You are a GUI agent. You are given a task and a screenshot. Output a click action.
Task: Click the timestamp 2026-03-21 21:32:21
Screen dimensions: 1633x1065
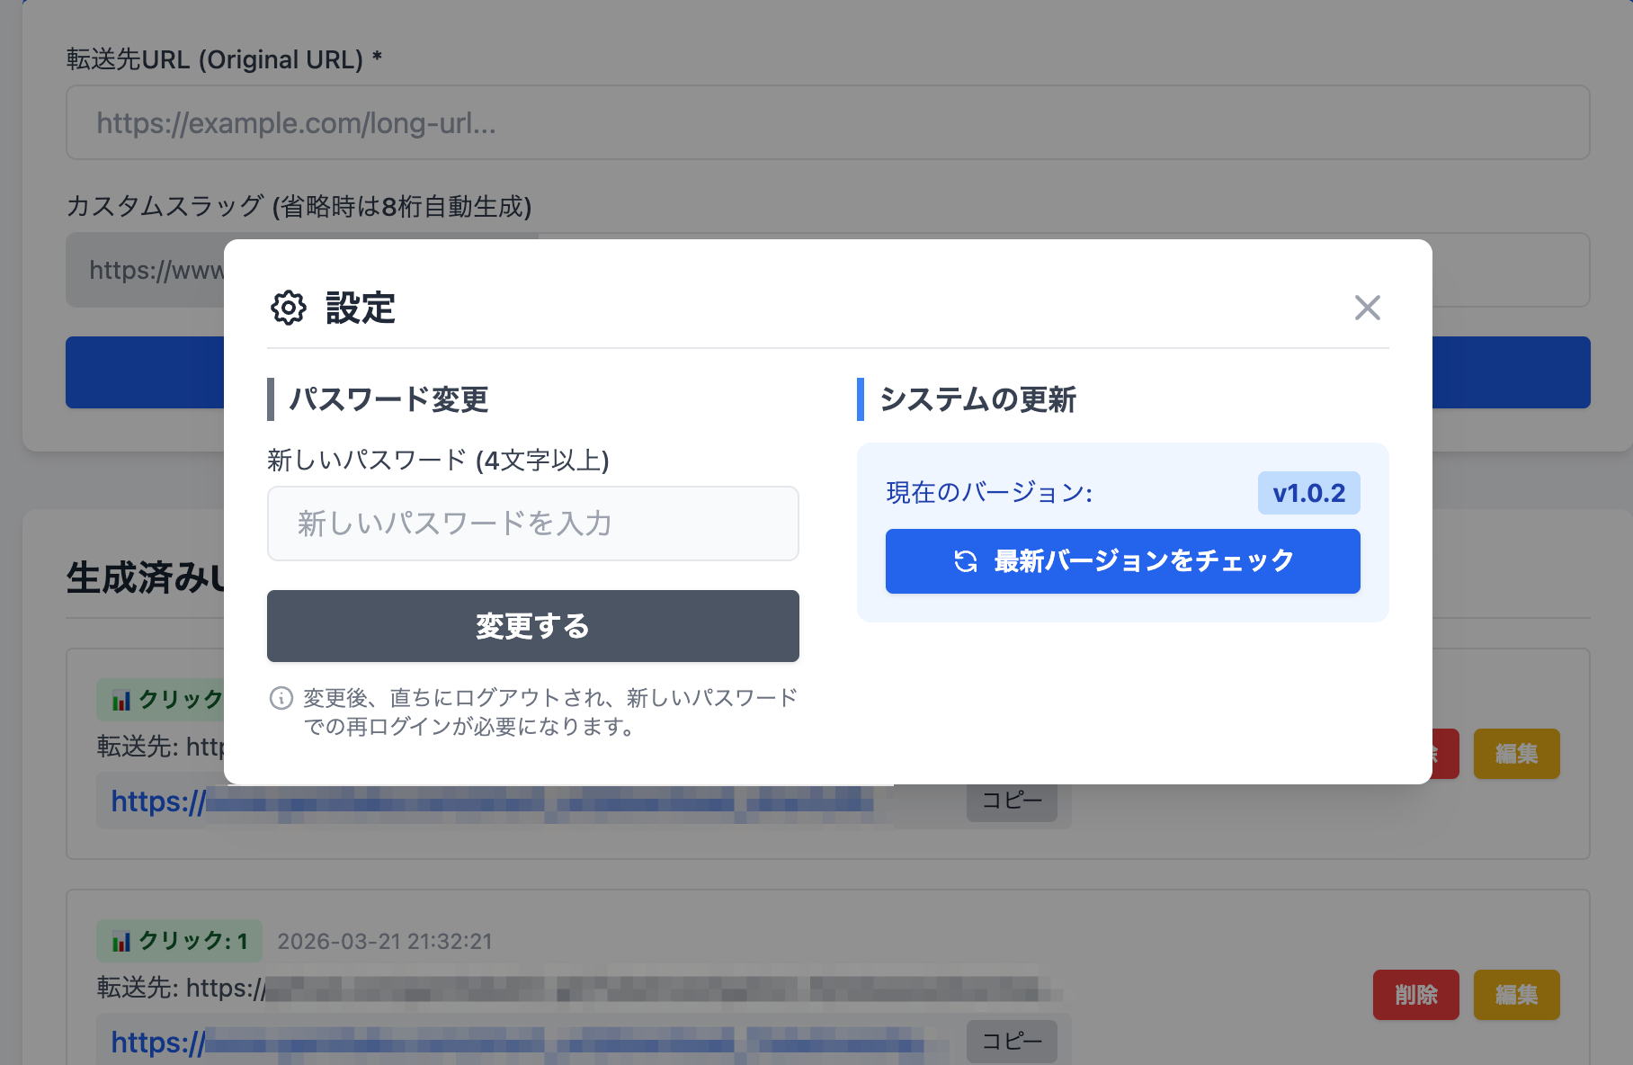[x=385, y=941]
